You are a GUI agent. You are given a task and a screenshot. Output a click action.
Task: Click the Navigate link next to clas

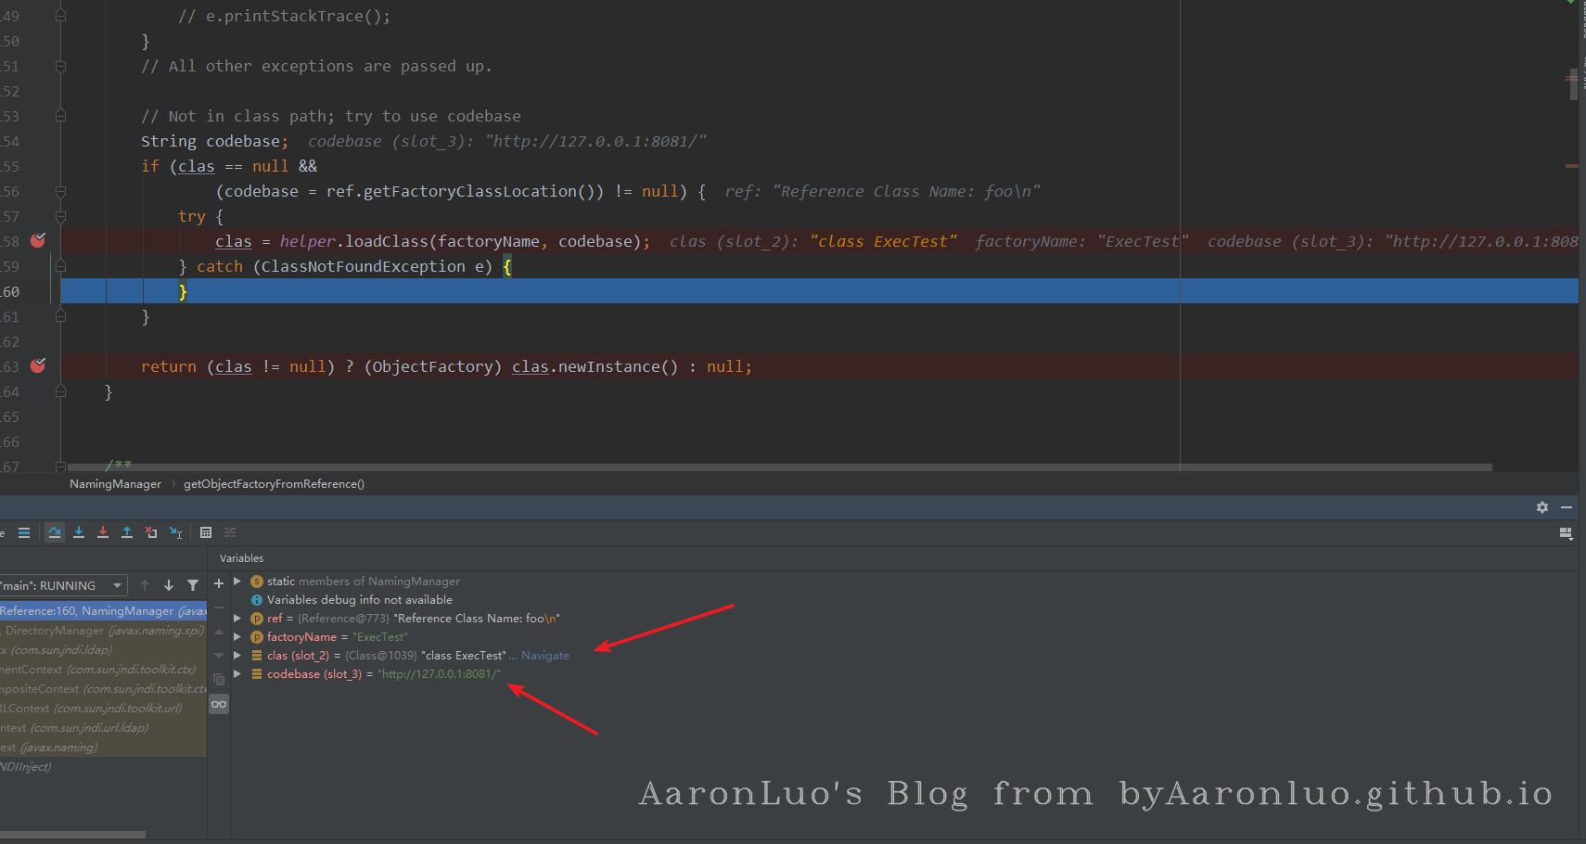click(545, 656)
